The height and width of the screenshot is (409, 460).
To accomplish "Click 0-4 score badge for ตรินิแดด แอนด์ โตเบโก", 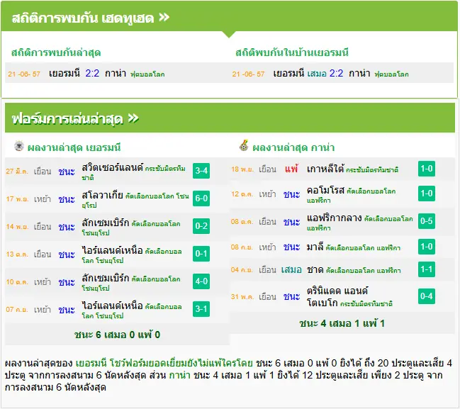I will pyautogui.click(x=426, y=296).
